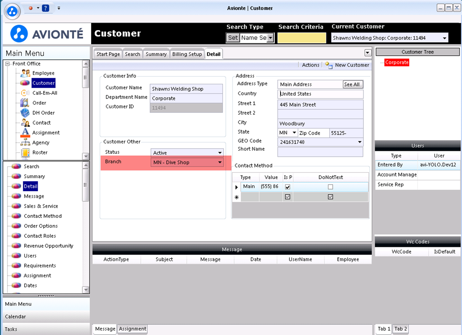The height and width of the screenshot is (335, 462).
Task: Select the Sales & Service ball icon
Action: [17, 206]
